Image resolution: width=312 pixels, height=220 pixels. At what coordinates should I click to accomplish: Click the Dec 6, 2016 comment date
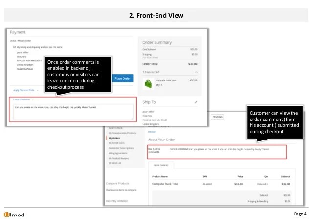pyautogui.click(x=154, y=149)
